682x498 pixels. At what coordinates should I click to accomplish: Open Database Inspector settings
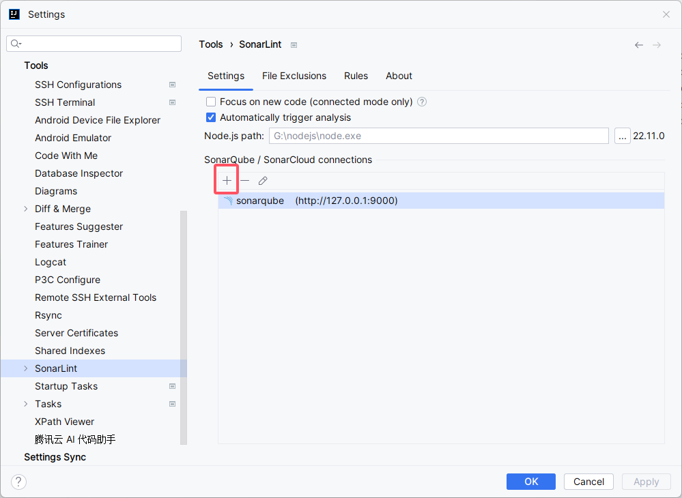[79, 173]
